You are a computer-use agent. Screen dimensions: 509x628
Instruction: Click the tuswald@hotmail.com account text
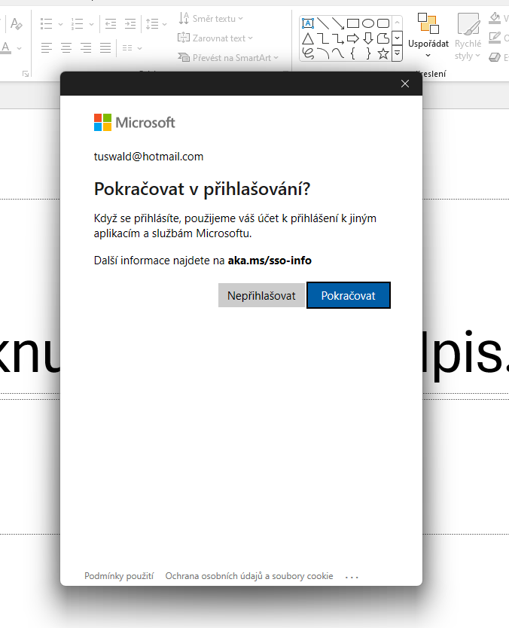(x=148, y=157)
